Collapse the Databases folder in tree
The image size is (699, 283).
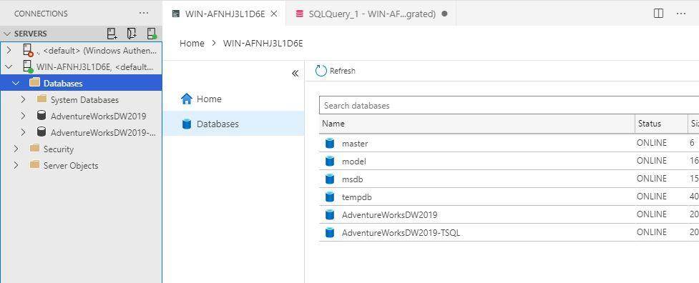16,83
